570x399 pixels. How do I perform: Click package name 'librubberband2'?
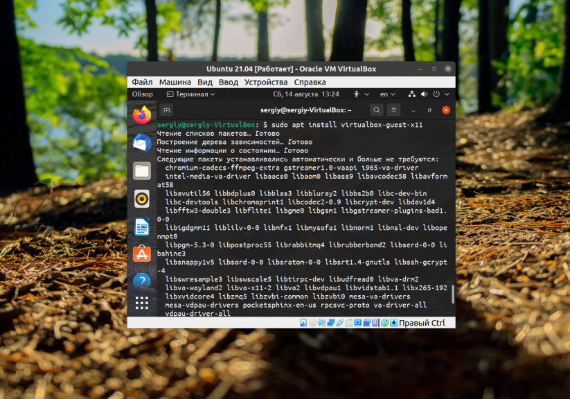click(357, 245)
